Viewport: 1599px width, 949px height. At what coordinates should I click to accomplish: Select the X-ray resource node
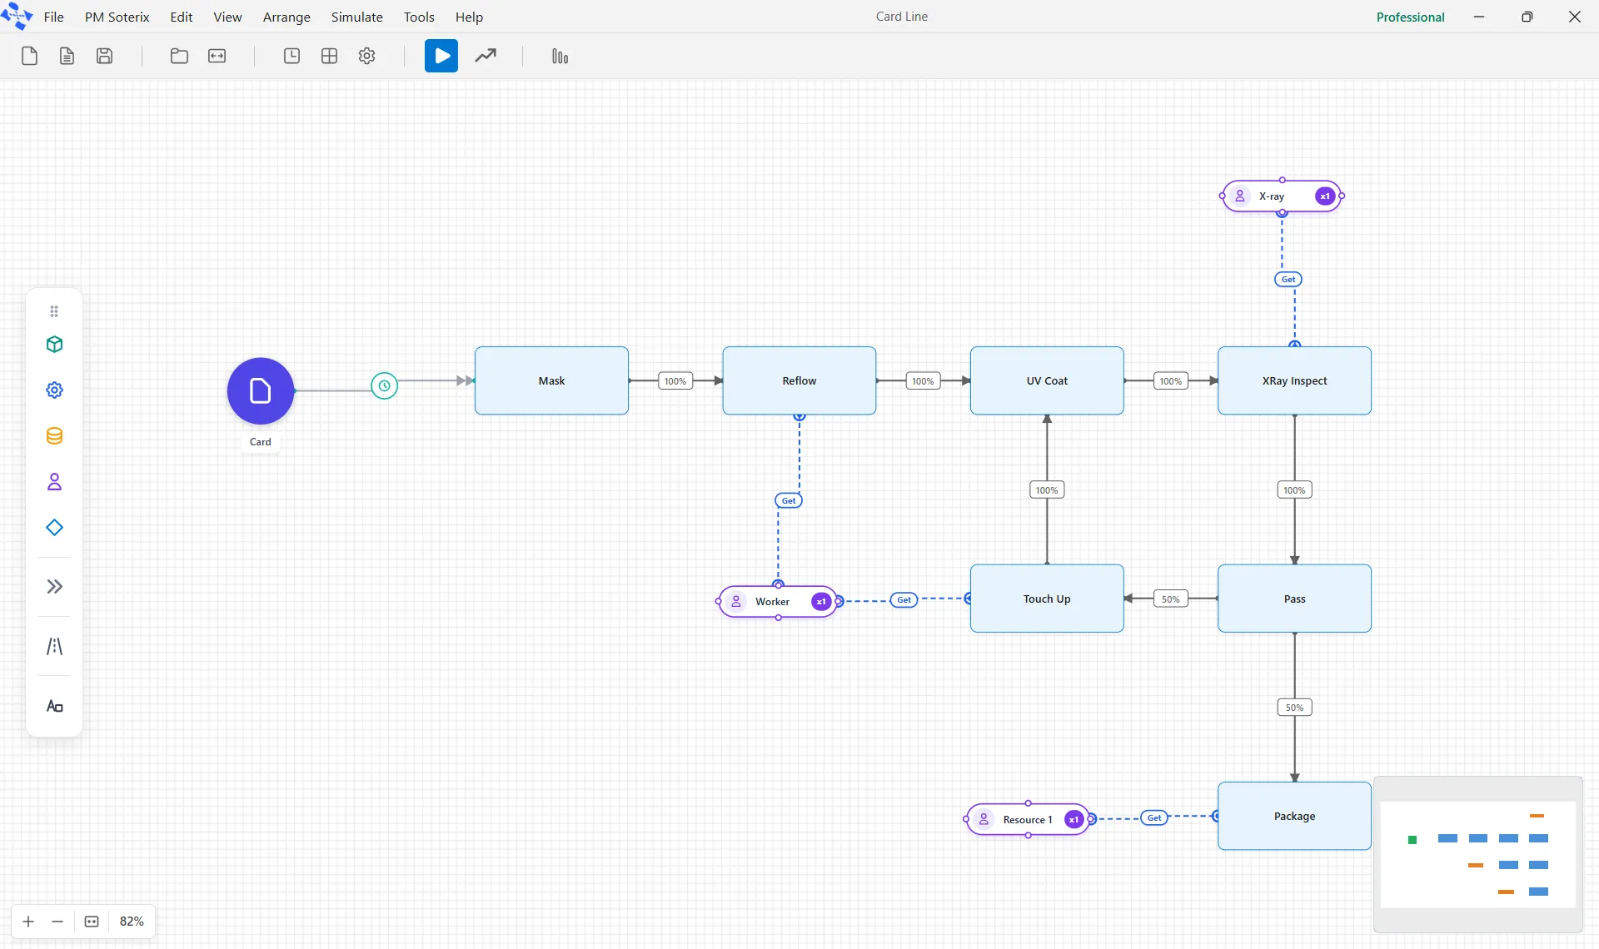click(x=1282, y=196)
